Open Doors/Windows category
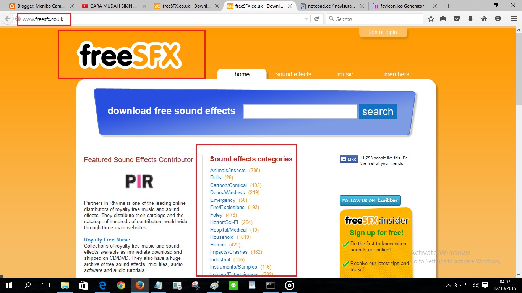The height and width of the screenshot is (293, 522). [x=227, y=192]
